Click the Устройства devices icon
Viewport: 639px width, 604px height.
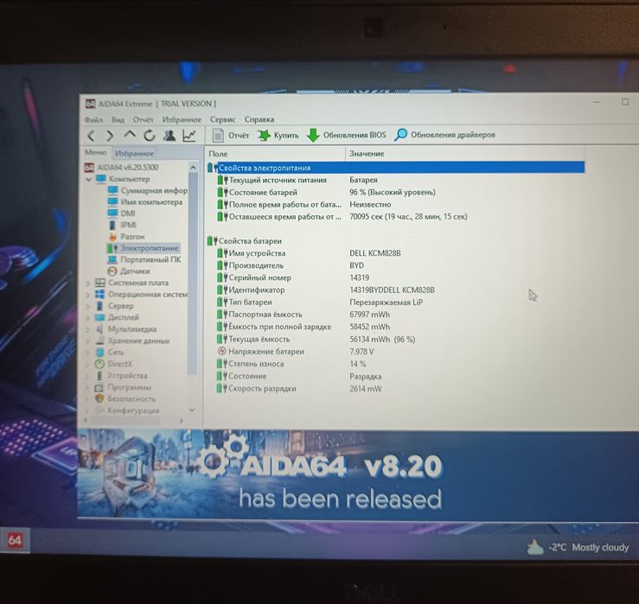[x=99, y=376]
